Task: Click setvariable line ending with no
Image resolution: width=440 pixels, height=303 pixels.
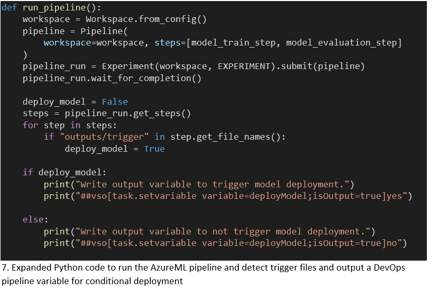Action: (x=225, y=243)
